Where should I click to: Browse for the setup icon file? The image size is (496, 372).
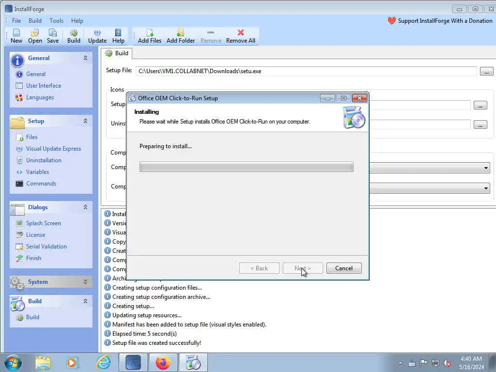[x=480, y=105]
